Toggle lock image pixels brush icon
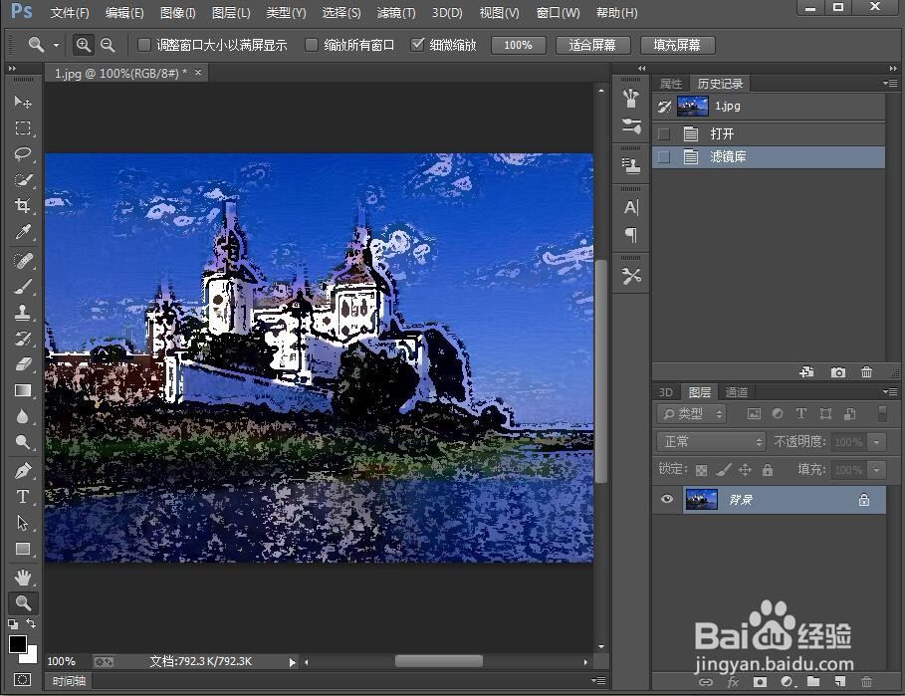Screen dimensions: 905x696 [723, 470]
